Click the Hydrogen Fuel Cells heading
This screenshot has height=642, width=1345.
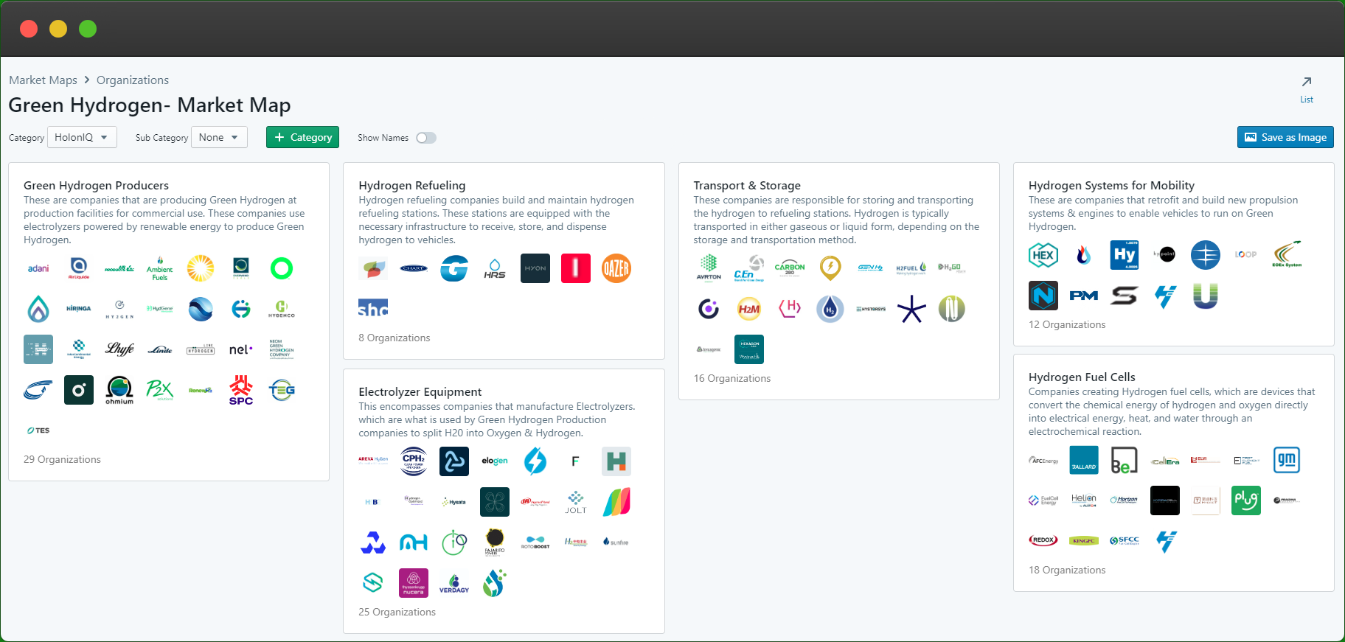pos(1082,377)
